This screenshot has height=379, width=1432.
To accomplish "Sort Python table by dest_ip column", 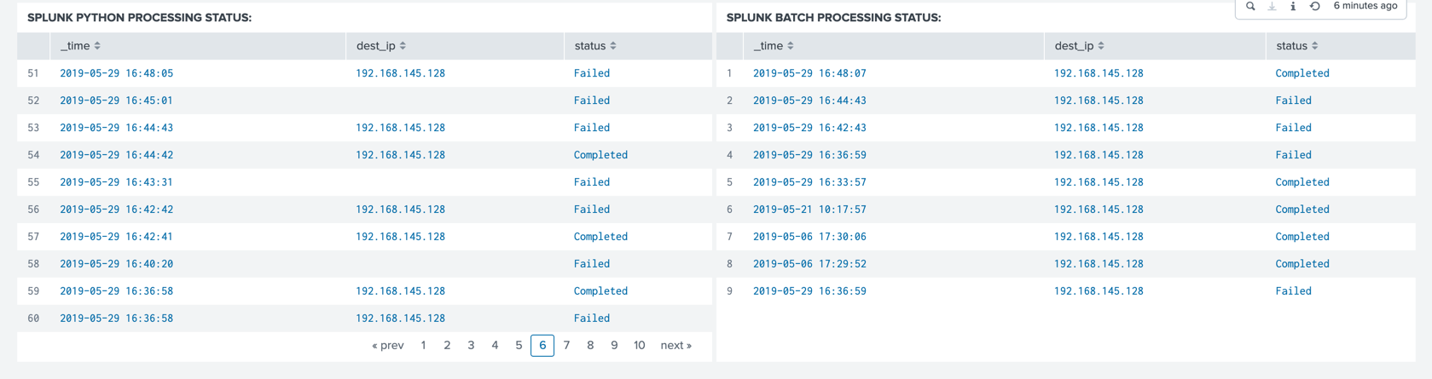I will tap(381, 46).
